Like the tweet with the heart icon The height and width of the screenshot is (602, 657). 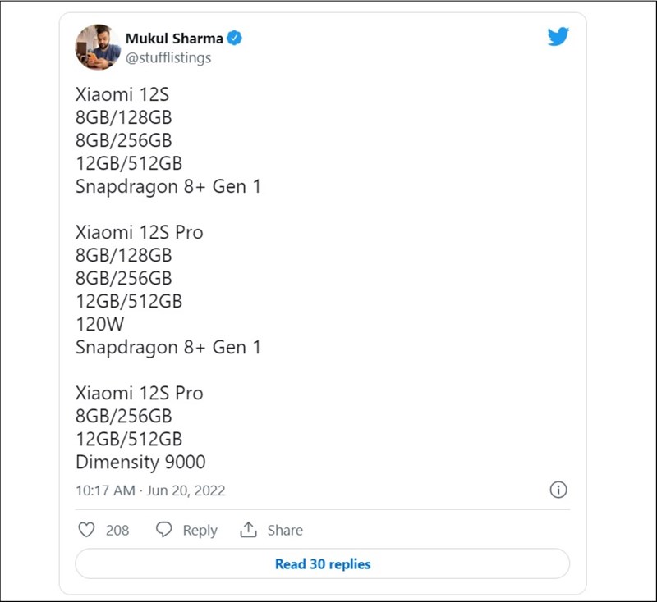(x=86, y=530)
